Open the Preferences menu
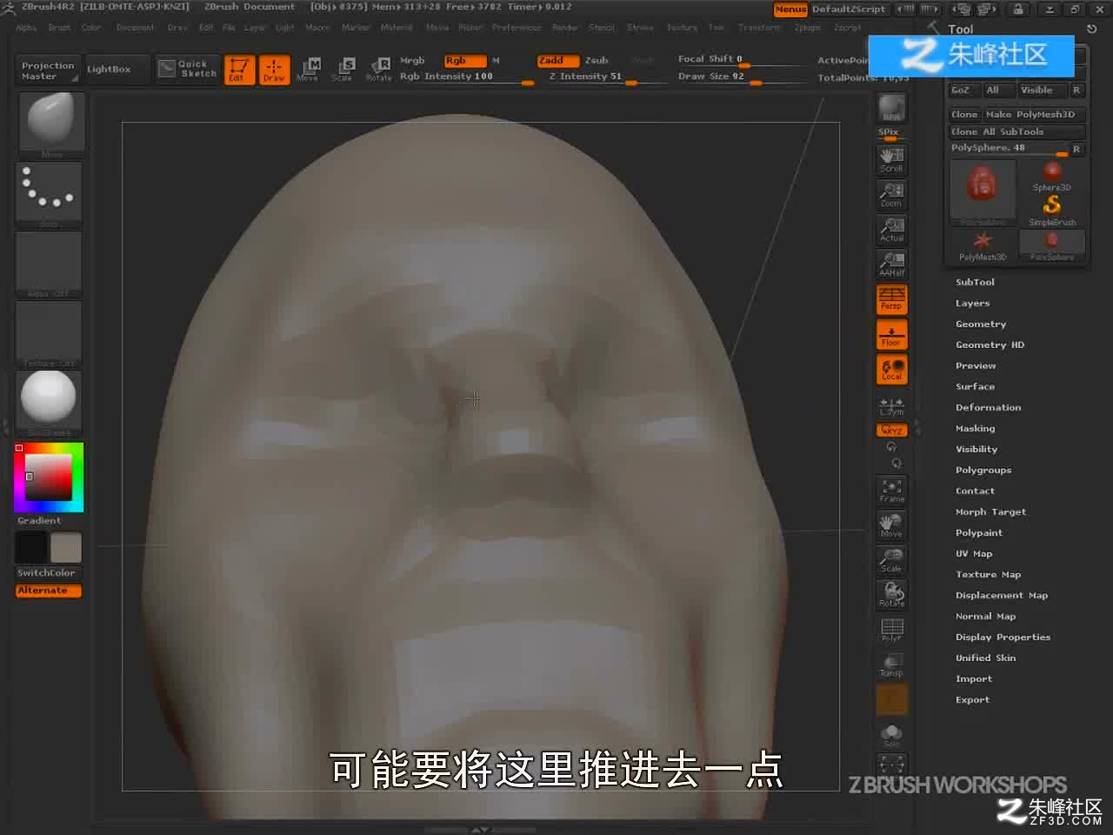The image size is (1113, 835). pyautogui.click(x=517, y=28)
